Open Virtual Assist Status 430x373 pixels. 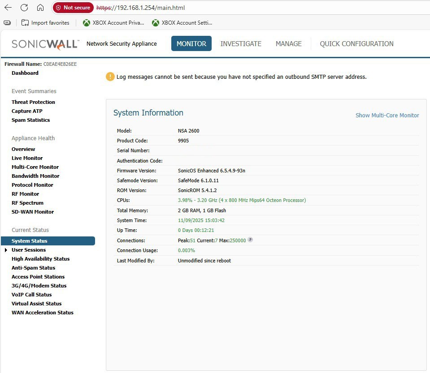point(36,304)
